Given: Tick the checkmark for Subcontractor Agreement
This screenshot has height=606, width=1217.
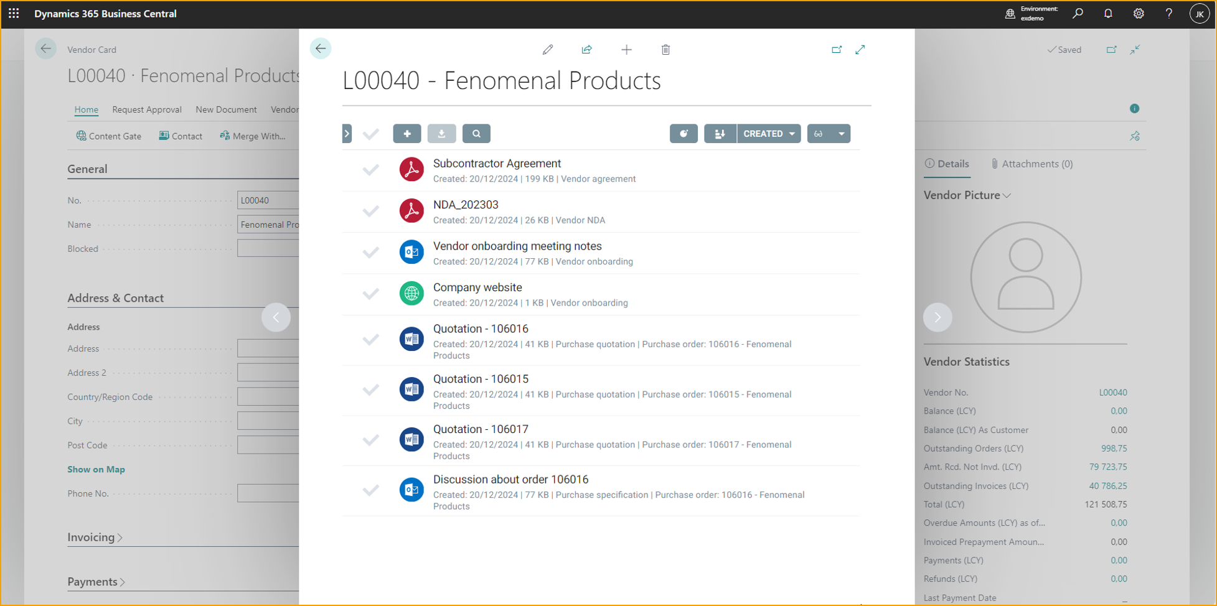Looking at the screenshot, I should point(370,170).
